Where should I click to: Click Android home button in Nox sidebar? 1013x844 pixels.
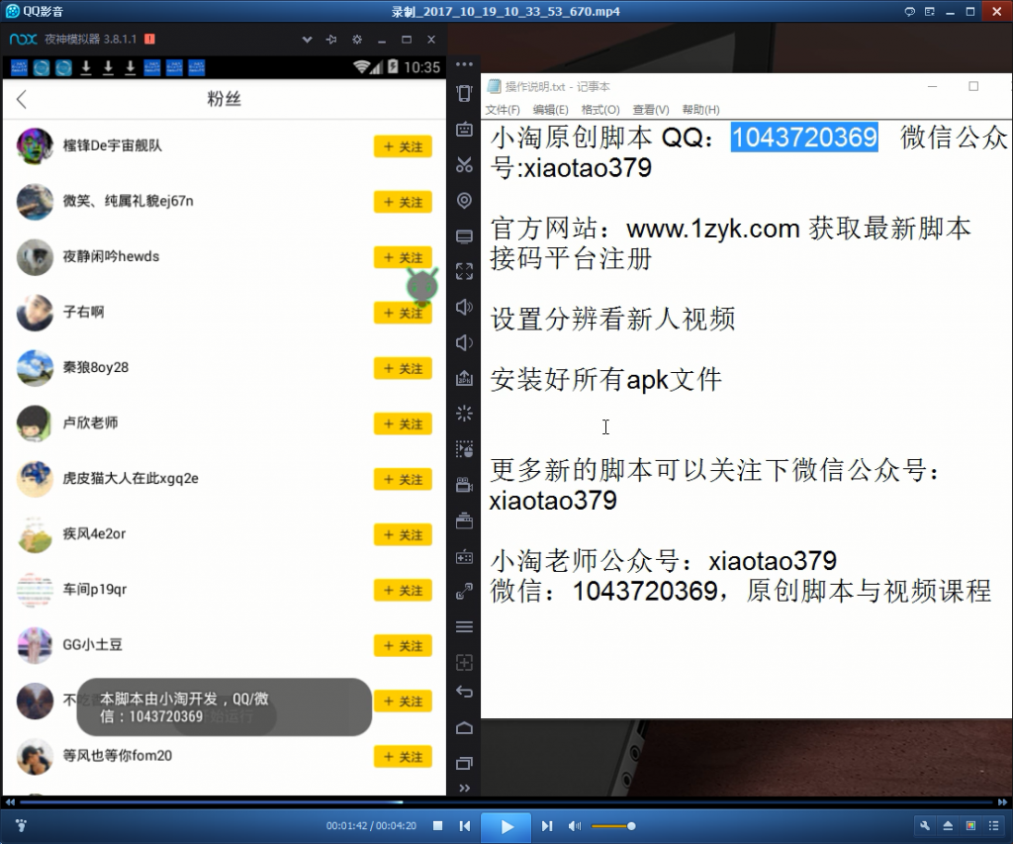[464, 728]
